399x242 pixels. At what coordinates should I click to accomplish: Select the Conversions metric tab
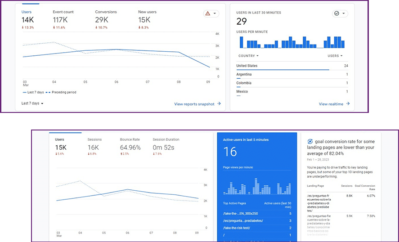pos(106,16)
